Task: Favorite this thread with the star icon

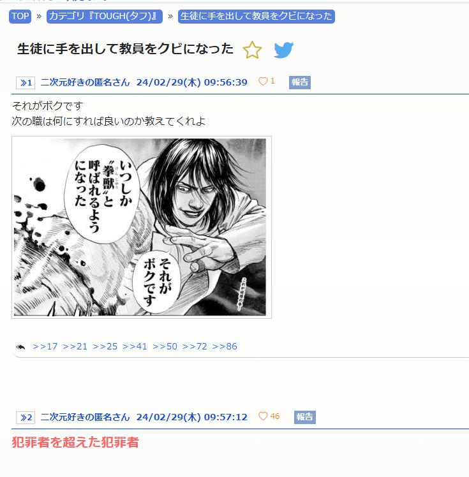Action: (x=252, y=50)
